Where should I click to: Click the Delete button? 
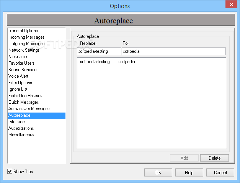pyautogui.click(x=214, y=158)
